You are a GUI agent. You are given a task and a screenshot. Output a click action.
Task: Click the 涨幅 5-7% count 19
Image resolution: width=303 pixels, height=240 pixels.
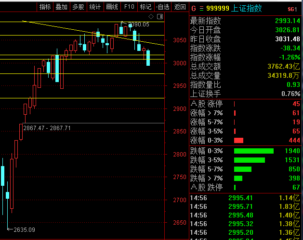click(296, 122)
